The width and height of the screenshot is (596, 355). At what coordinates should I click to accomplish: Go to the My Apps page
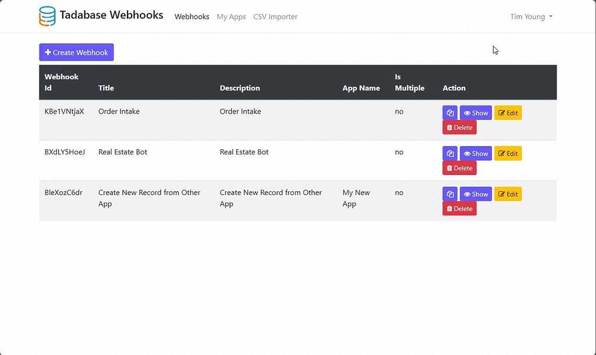pyautogui.click(x=231, y=17)
